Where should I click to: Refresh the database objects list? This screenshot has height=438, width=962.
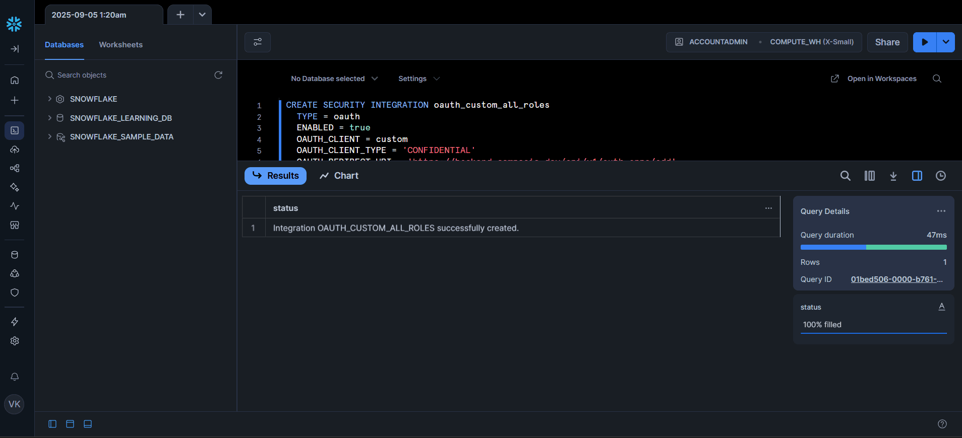218,75
